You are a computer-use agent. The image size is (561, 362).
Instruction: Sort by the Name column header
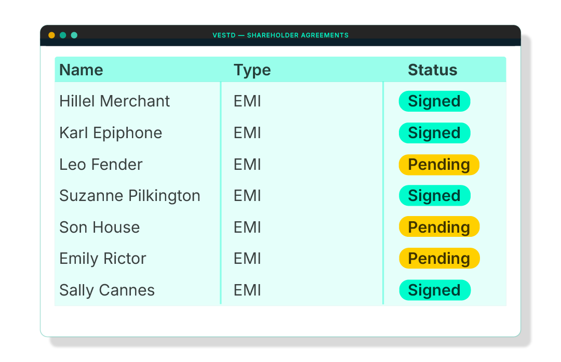81,70
